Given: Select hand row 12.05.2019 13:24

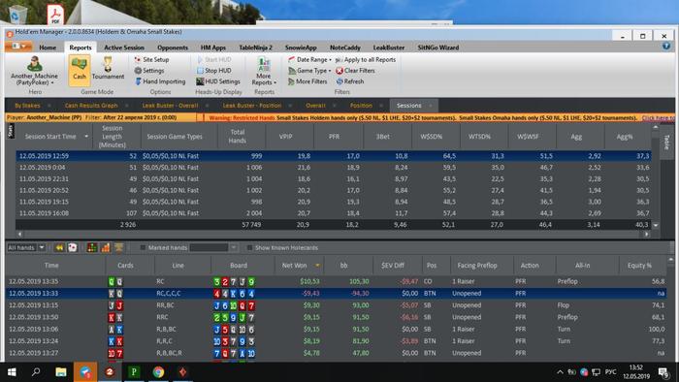Looking at the screenshot, I should pyautogui.click(x=336, y=341).
